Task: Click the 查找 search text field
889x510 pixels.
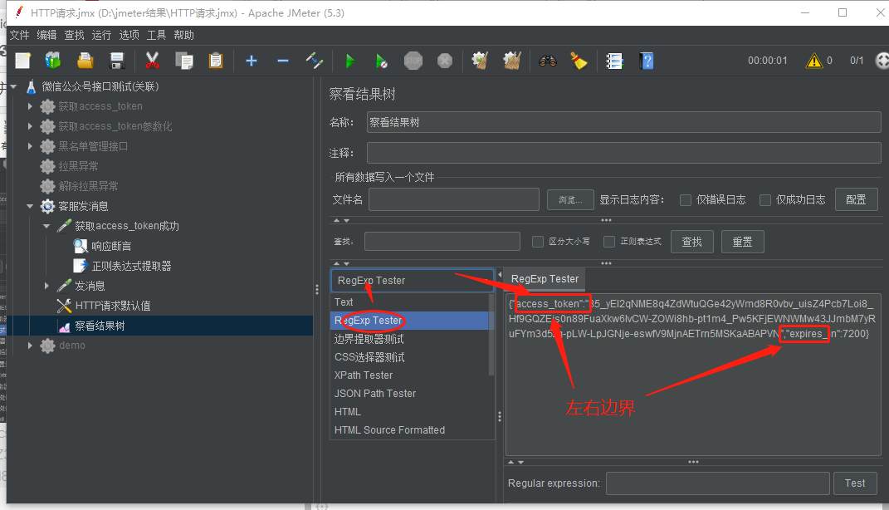Action: click(442, 242)
